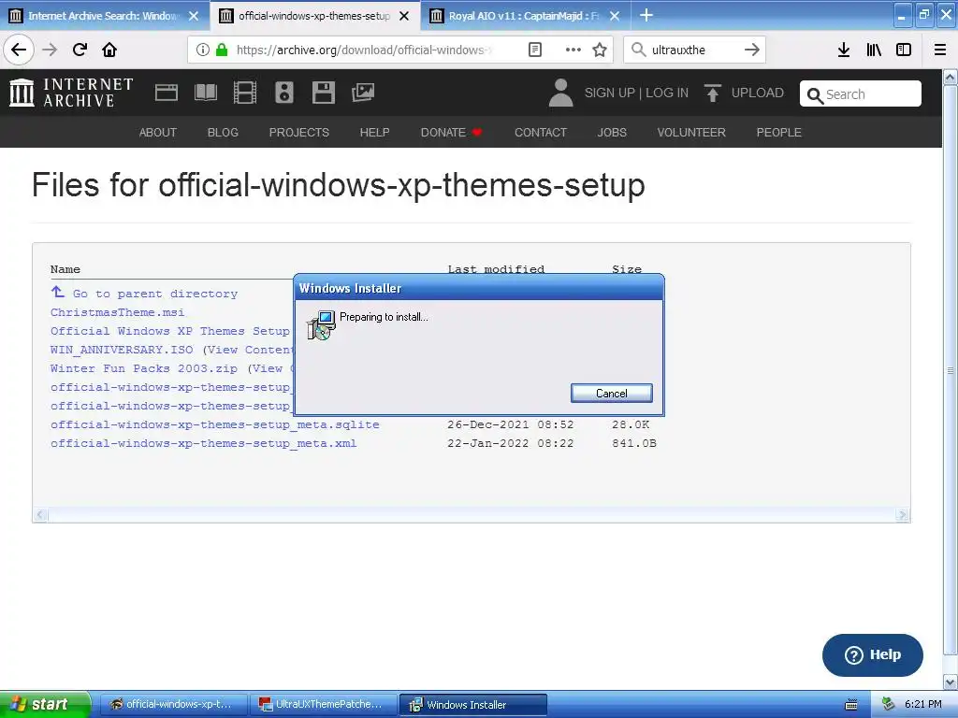Open Winter Fun Packs 2003.zip link
This screenshot has height=718, width=958.
[143, 368]
